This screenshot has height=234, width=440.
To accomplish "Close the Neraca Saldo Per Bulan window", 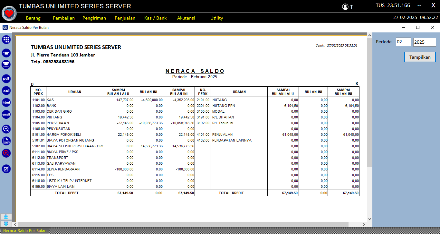I will coord(433,27).
